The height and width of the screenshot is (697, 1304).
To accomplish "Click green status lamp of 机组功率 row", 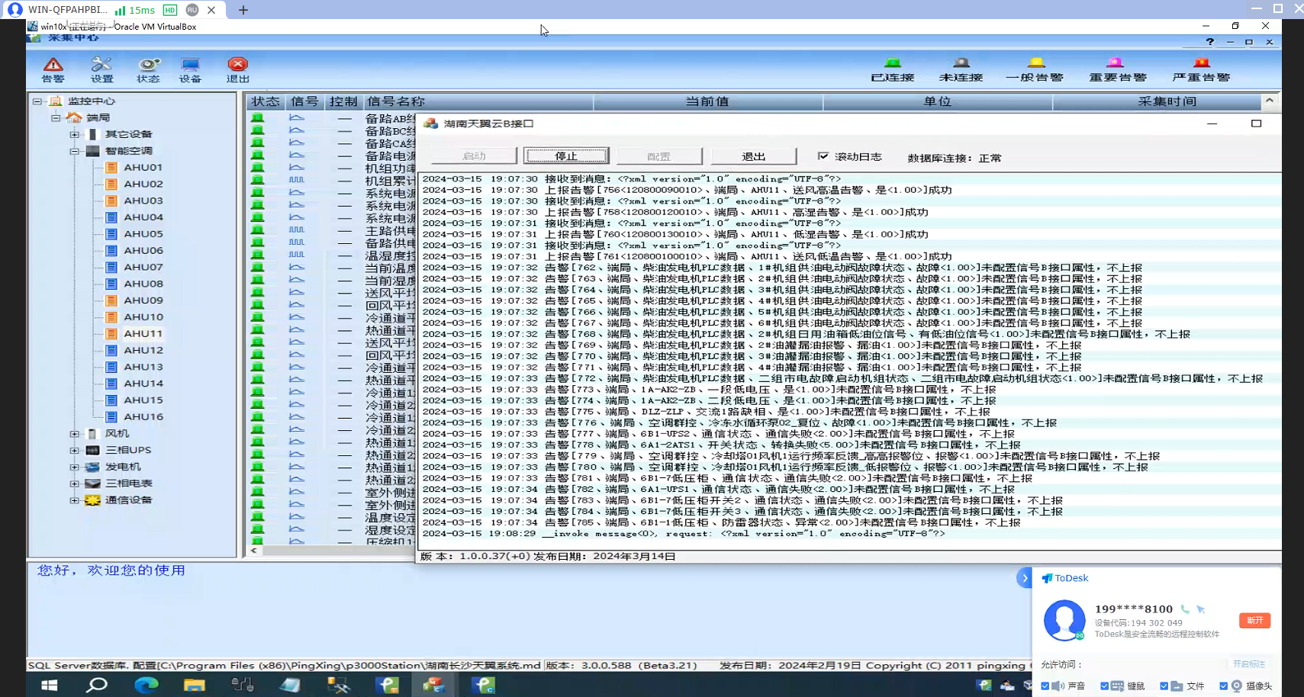I will 258,168.
